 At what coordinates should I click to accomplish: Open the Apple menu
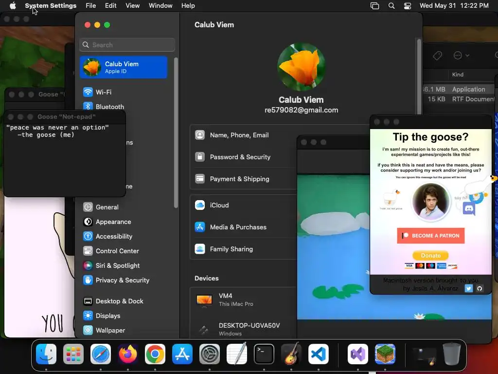click(13, 6)
